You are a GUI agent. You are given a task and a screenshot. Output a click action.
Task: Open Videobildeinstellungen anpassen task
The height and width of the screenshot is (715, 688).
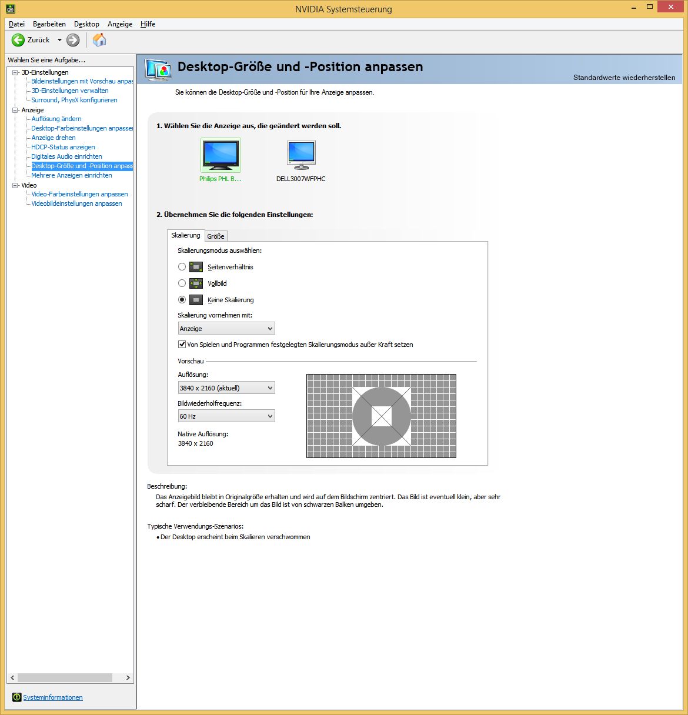point(77,203)
